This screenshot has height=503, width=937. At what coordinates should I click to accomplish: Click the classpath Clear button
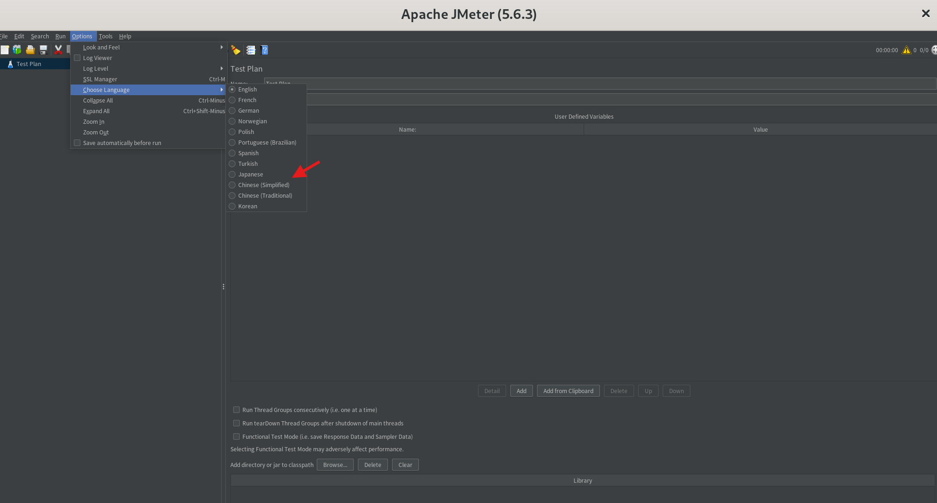pos(405,465)
